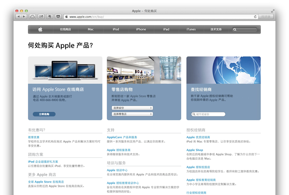Screen dimensions: 289x195
Task: Click the 零售店购物 heading
Action: (x=122, y=89)
